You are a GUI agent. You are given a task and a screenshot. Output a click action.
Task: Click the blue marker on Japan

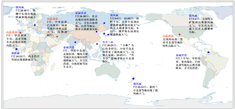[108, 35]
